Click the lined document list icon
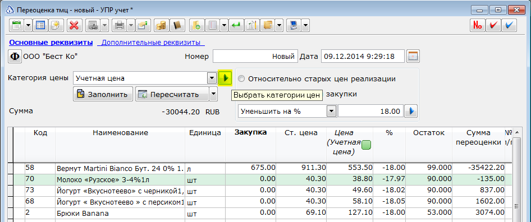Image resolution: width=531 pixels, height=222 pixels. coord(212,25)
